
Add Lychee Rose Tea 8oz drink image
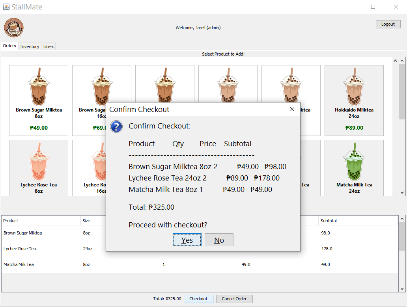click(x=39, y=161)
